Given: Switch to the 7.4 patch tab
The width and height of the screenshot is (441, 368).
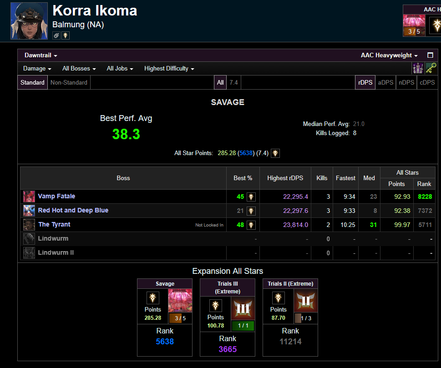Looking at the screenshot, I should tap(234, 82).
